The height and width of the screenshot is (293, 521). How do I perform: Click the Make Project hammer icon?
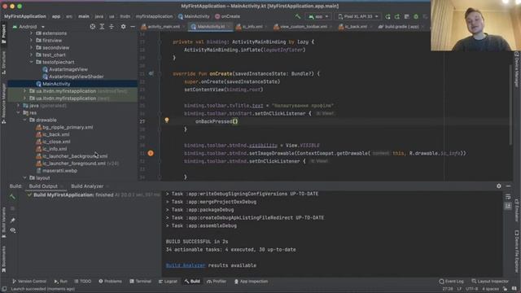(298, 16)
